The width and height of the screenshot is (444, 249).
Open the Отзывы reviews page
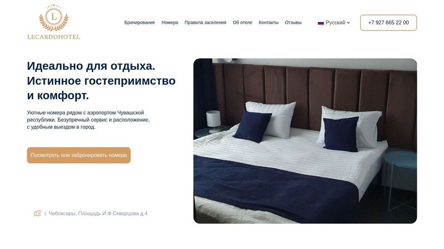[293, 23]
